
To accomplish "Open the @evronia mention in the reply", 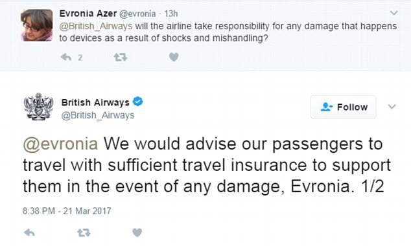I will point(60,144).
